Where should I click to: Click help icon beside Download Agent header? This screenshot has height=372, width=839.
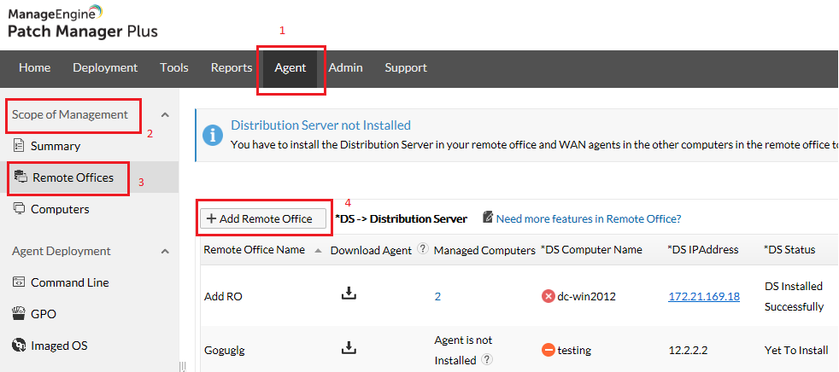420,250
